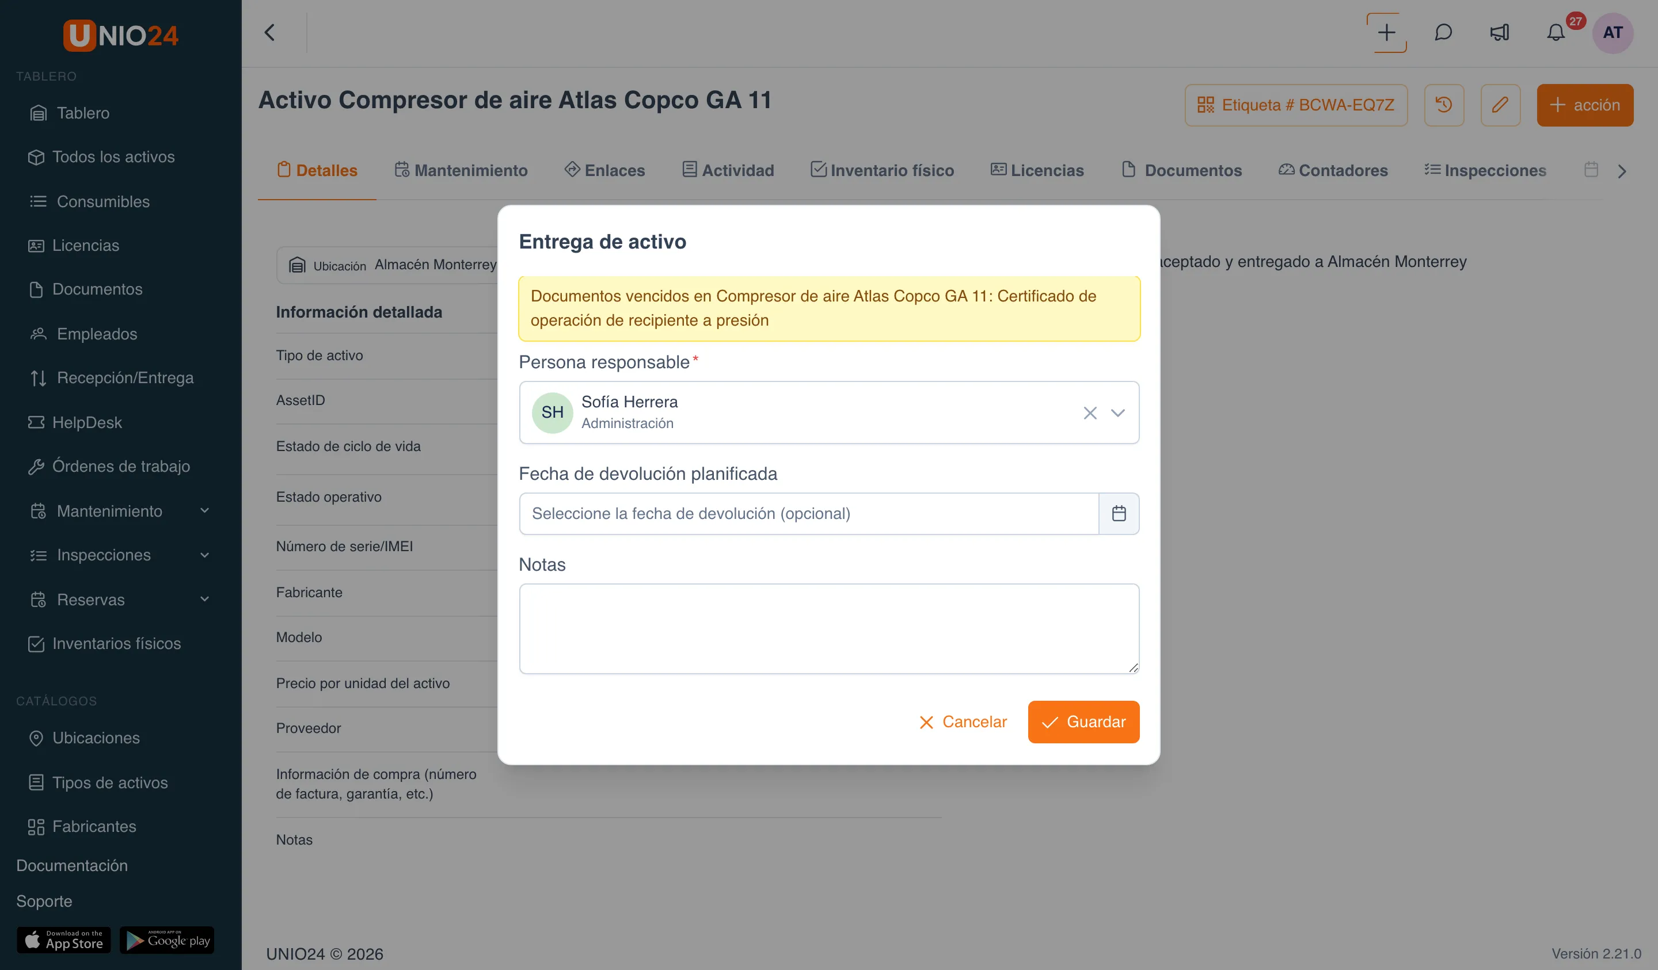The height and width of the screenshot is (970, 1658).
Task: Expand Inspecciones sidebar submenu chevron
Action: click(204, 555)
